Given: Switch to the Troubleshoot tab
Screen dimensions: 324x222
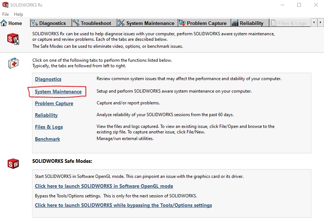Looking at the screenshot, I should pos(94,23).
